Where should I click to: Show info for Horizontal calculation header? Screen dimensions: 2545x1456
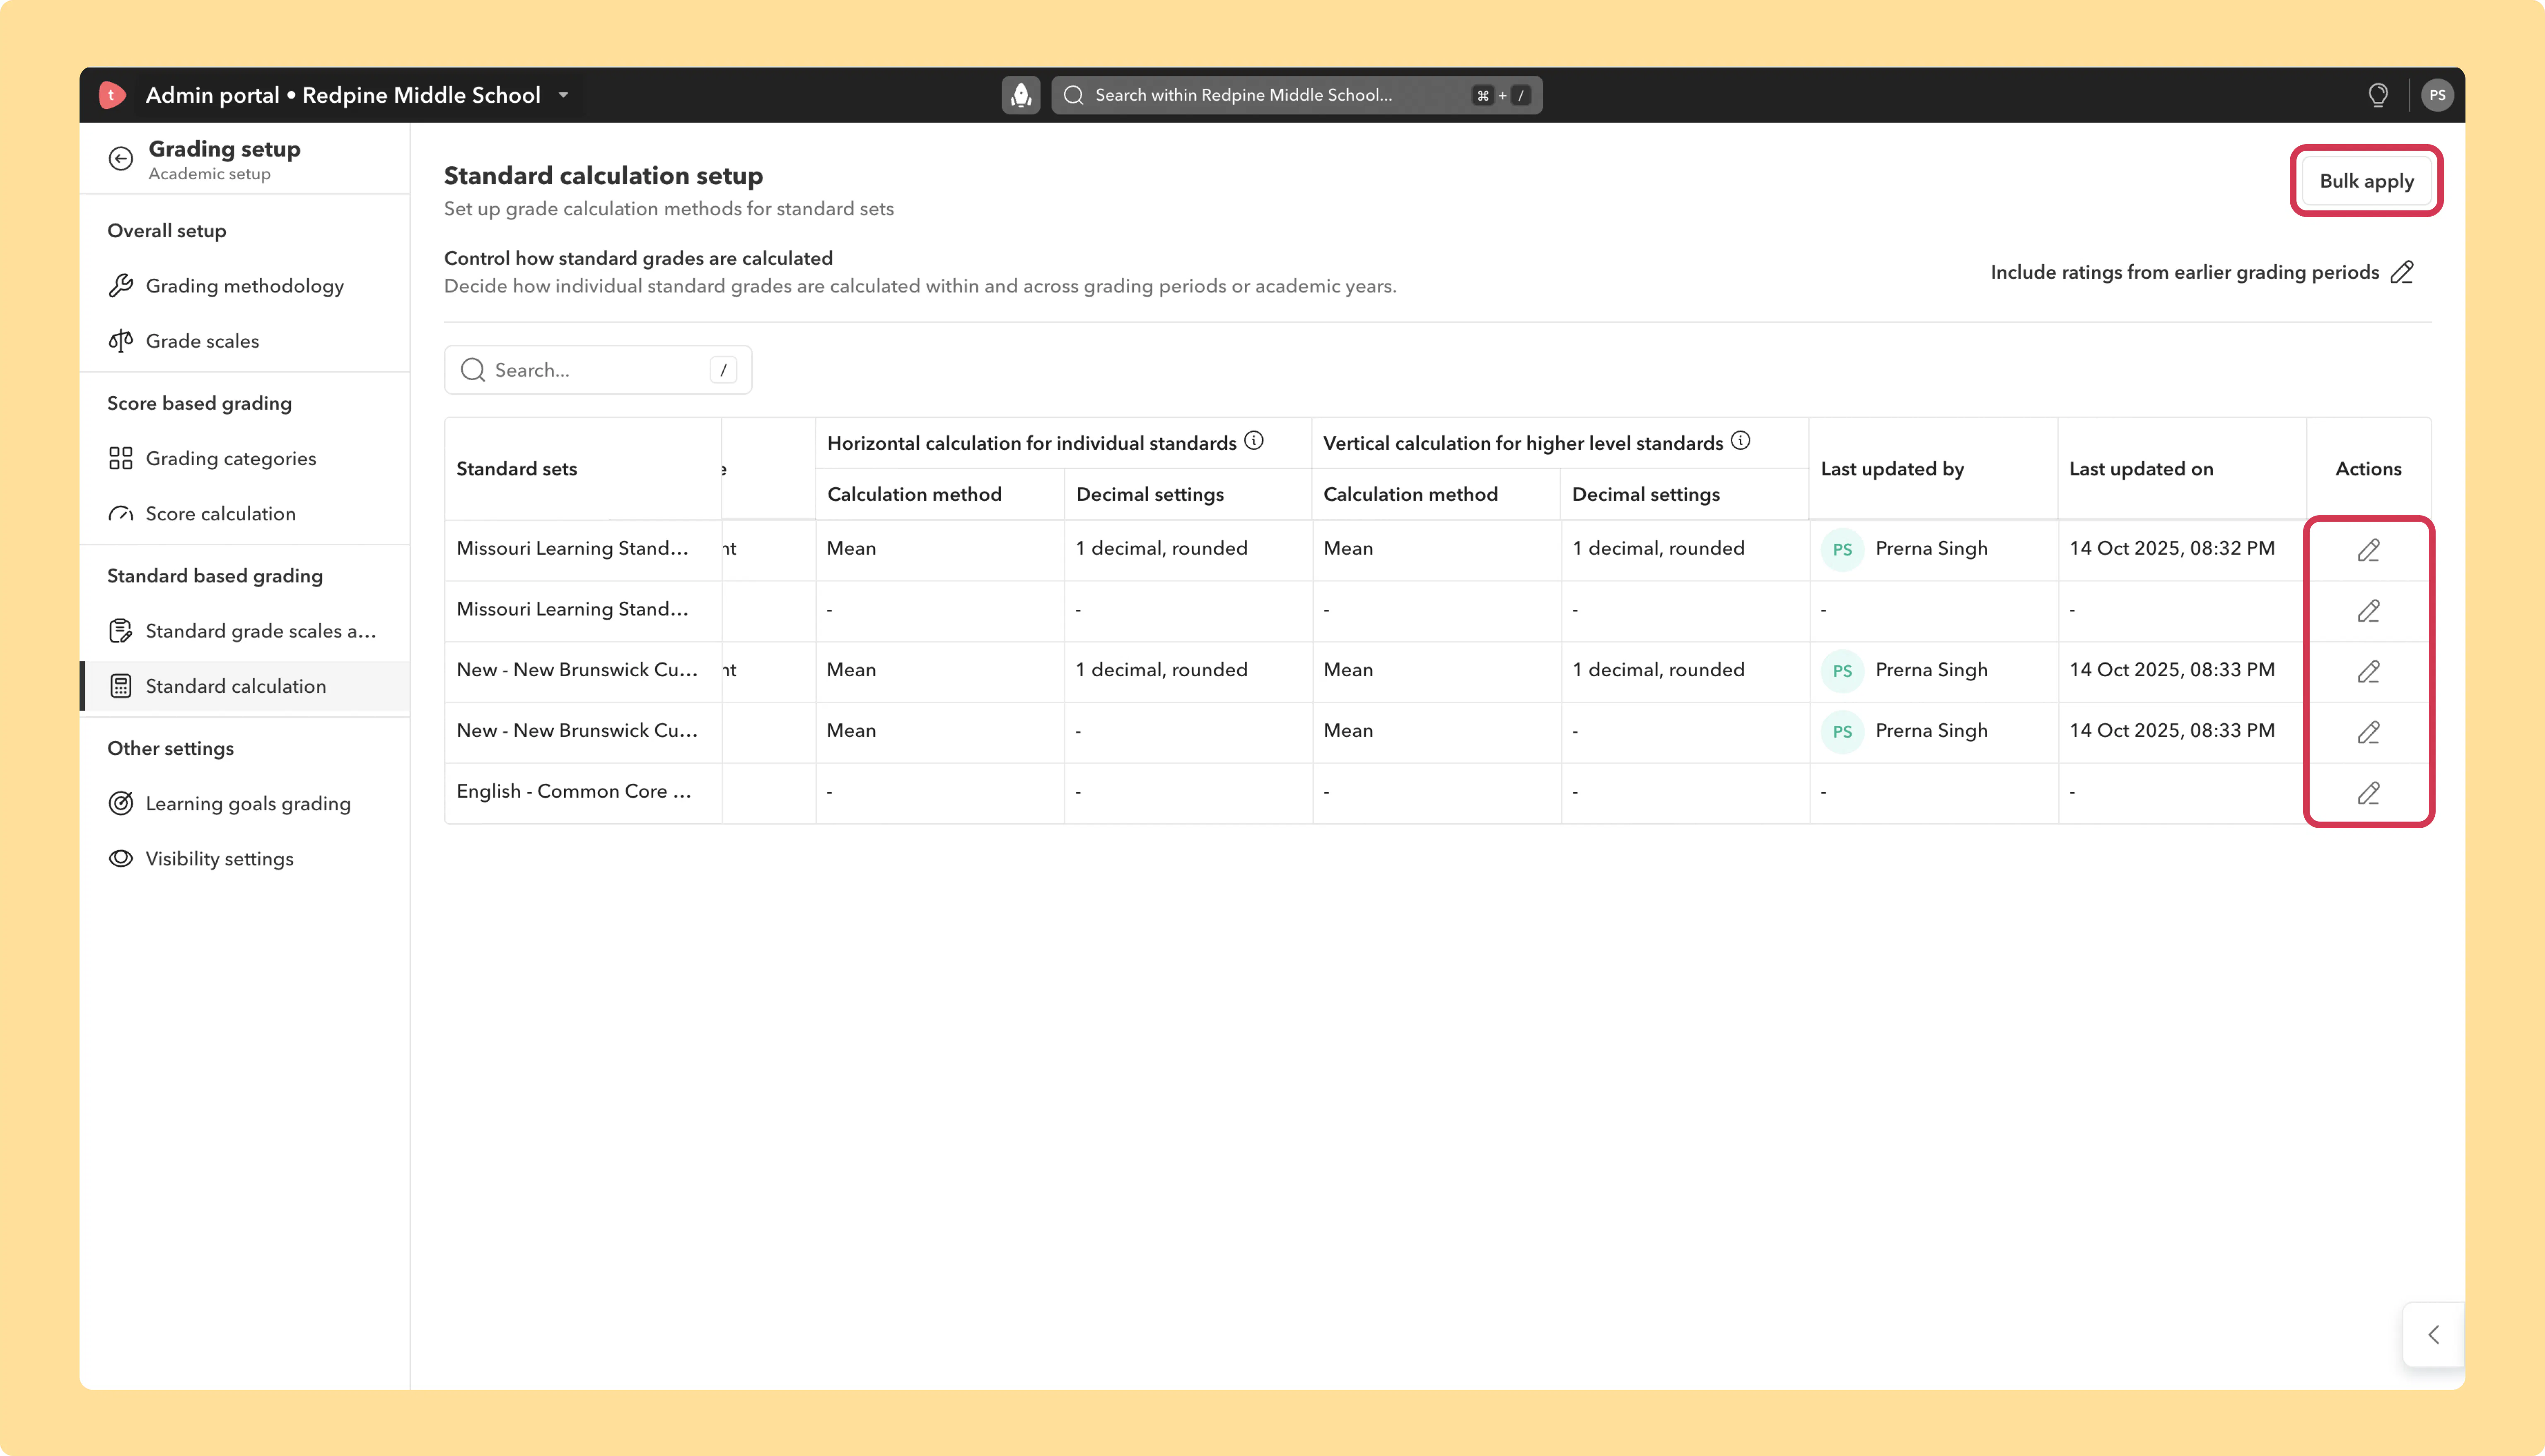1254,441
